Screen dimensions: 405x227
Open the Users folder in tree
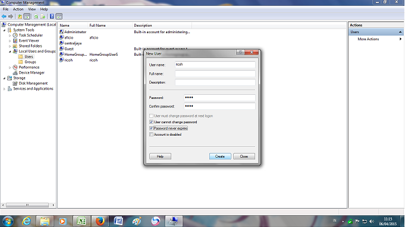29,57
